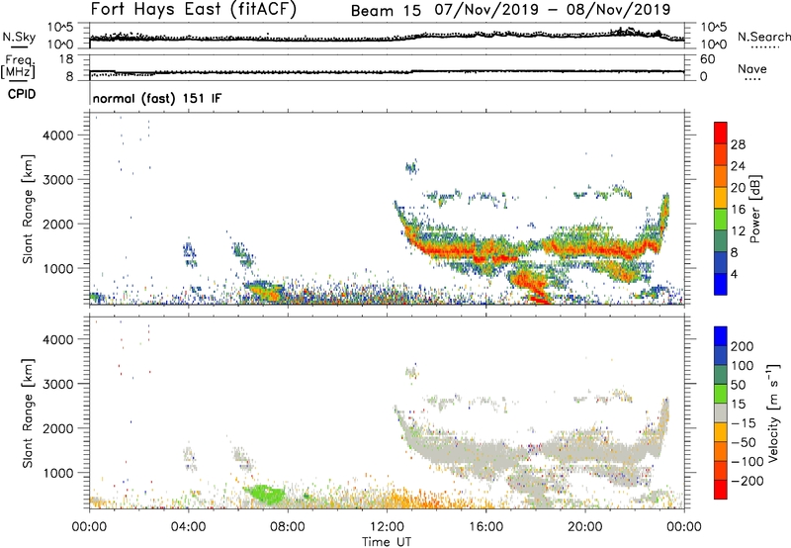Click the "50" tick on the velocity colorbar
The image size is (791, 548).
tap(738, 385)
